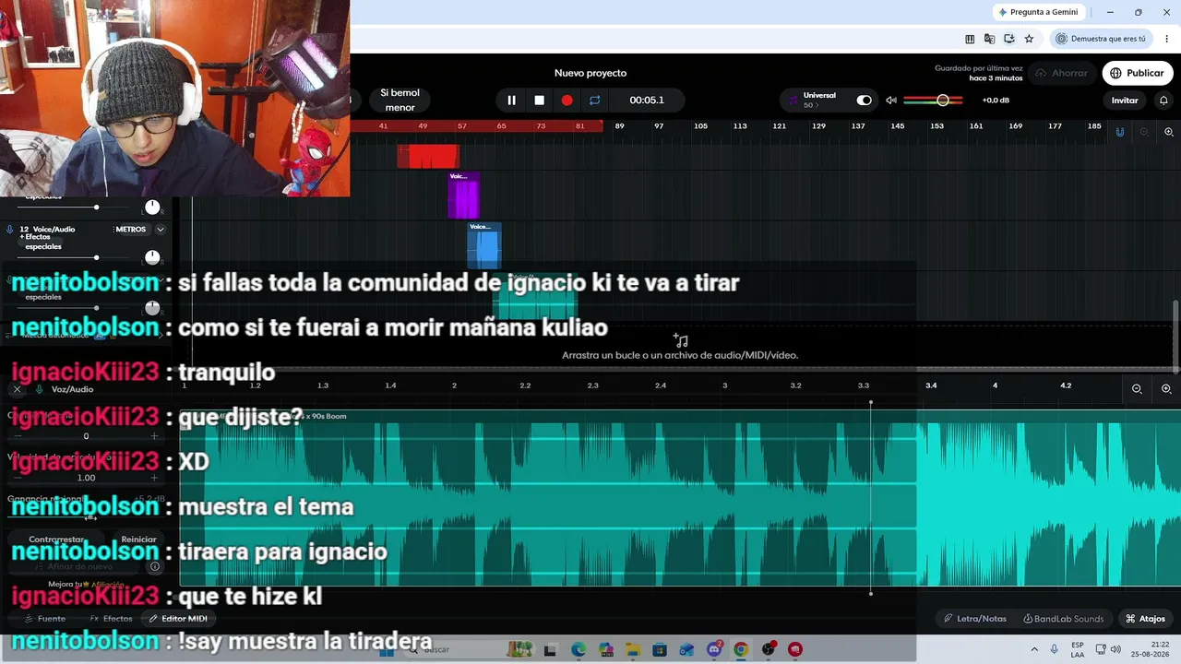The height and width of the screenshot is (664, 1181).
Task: Open Discord from the taskbar
Action: pos(714,649)
